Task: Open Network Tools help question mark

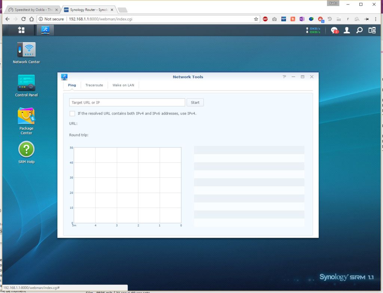Action: point(284,77)
